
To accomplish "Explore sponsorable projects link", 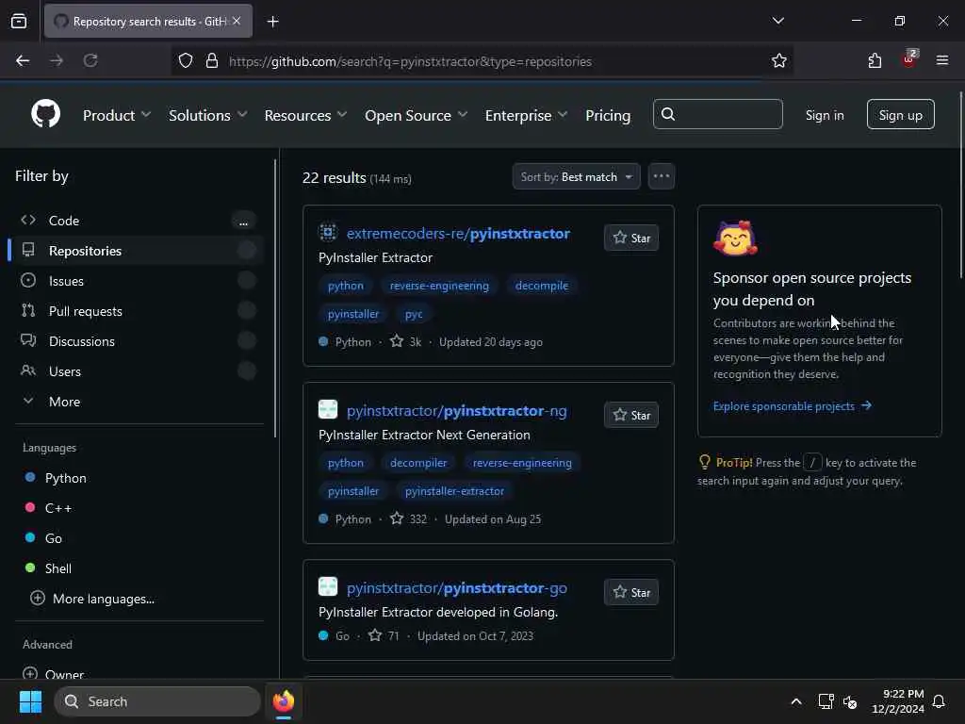I will 792,406.
